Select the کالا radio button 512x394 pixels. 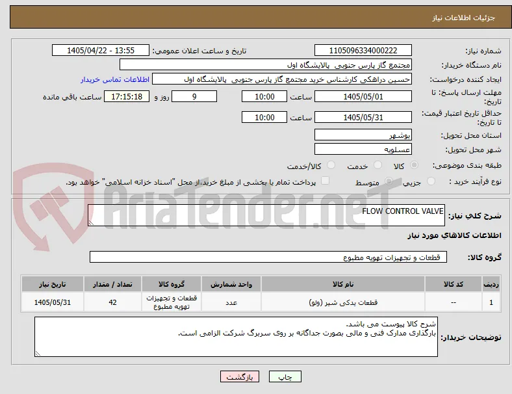tap(414, 165)
